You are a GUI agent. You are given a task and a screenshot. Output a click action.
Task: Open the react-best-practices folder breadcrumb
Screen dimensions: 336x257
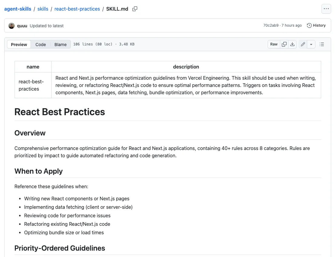pyautogui.click(x=77, y=9)
